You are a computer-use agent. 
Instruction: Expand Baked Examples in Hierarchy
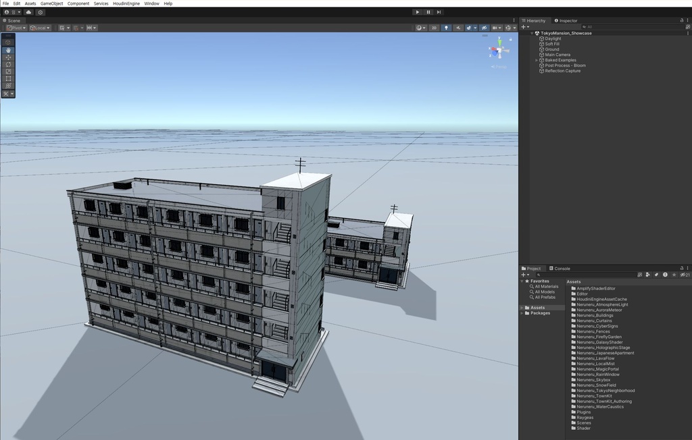point(537,60)
